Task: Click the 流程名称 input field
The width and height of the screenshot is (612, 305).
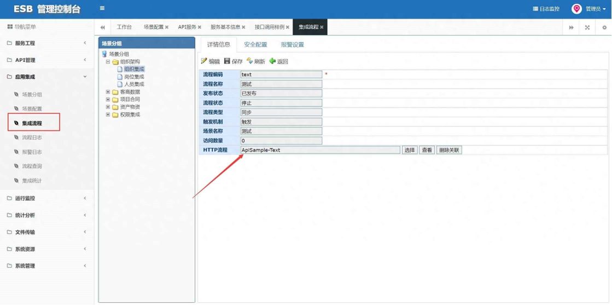Action: tap(281, 84)
